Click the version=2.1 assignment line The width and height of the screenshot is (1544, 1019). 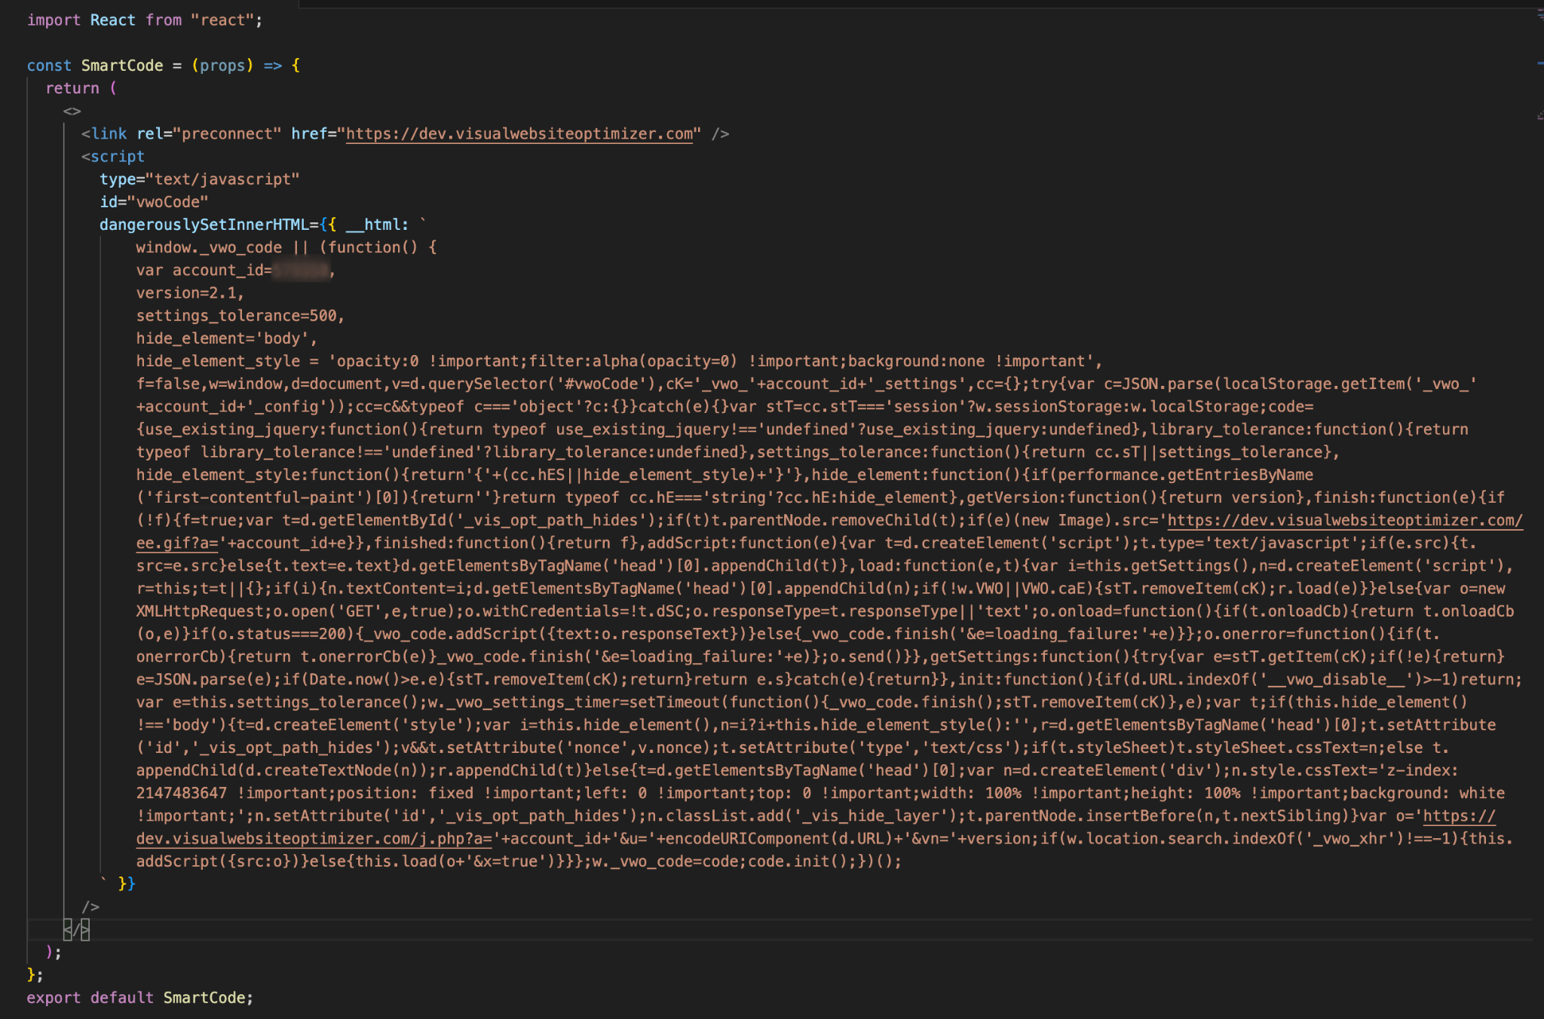tap(190, 292)
